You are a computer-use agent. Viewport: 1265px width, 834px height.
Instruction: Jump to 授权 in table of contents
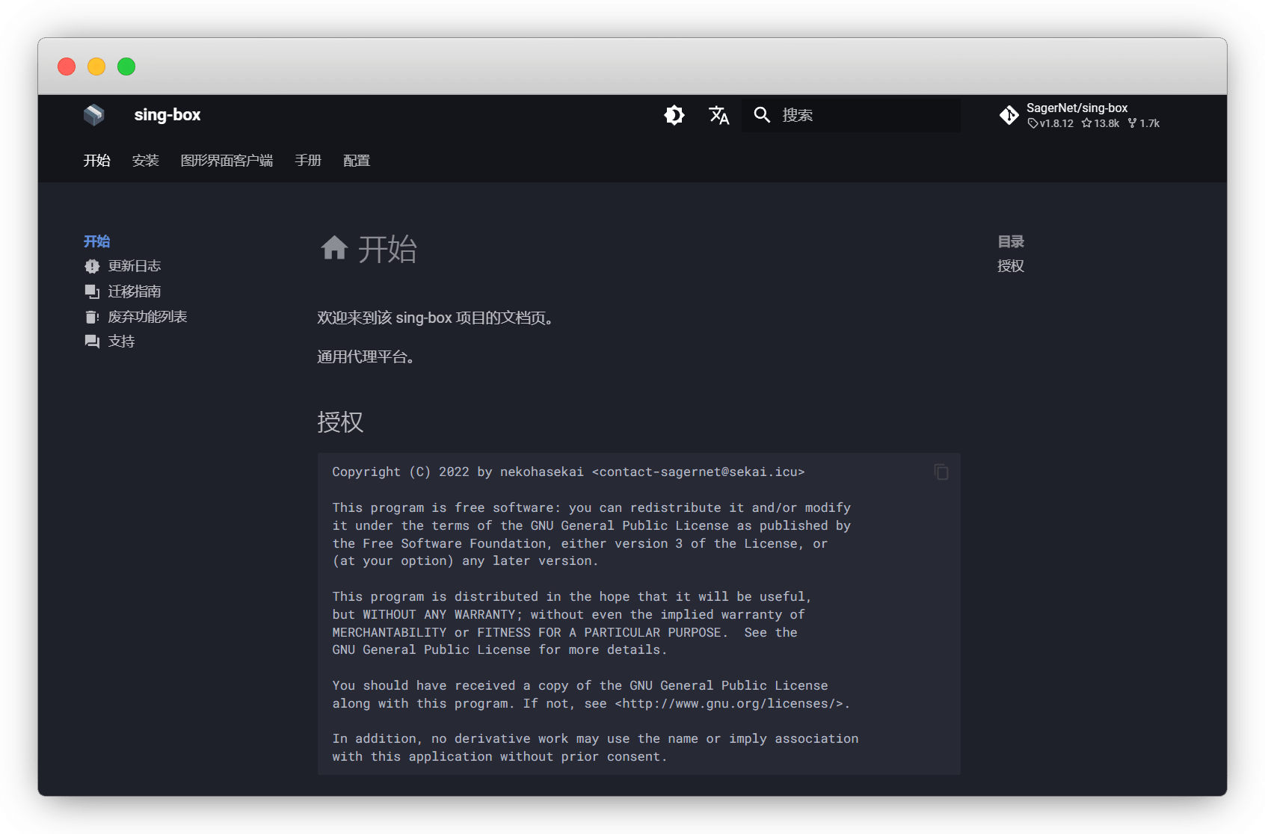(x=1011, y=267)
